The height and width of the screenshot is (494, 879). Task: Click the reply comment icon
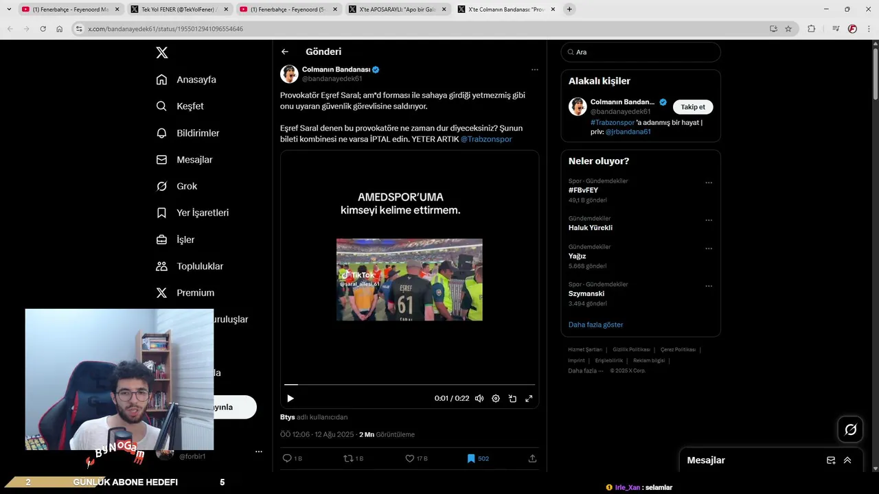tap(287, 458)
